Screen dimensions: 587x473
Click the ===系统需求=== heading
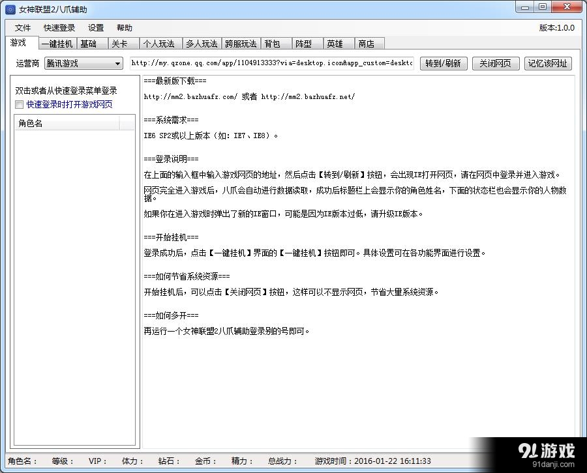171,120
